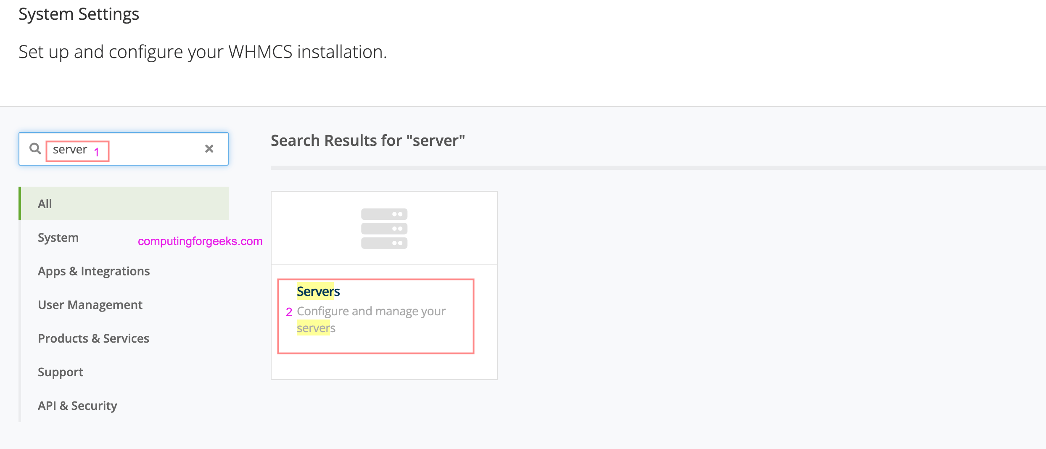Click the System Settings page title
This screenshot has width=1046, height=449.
click(x=79, y=14)
